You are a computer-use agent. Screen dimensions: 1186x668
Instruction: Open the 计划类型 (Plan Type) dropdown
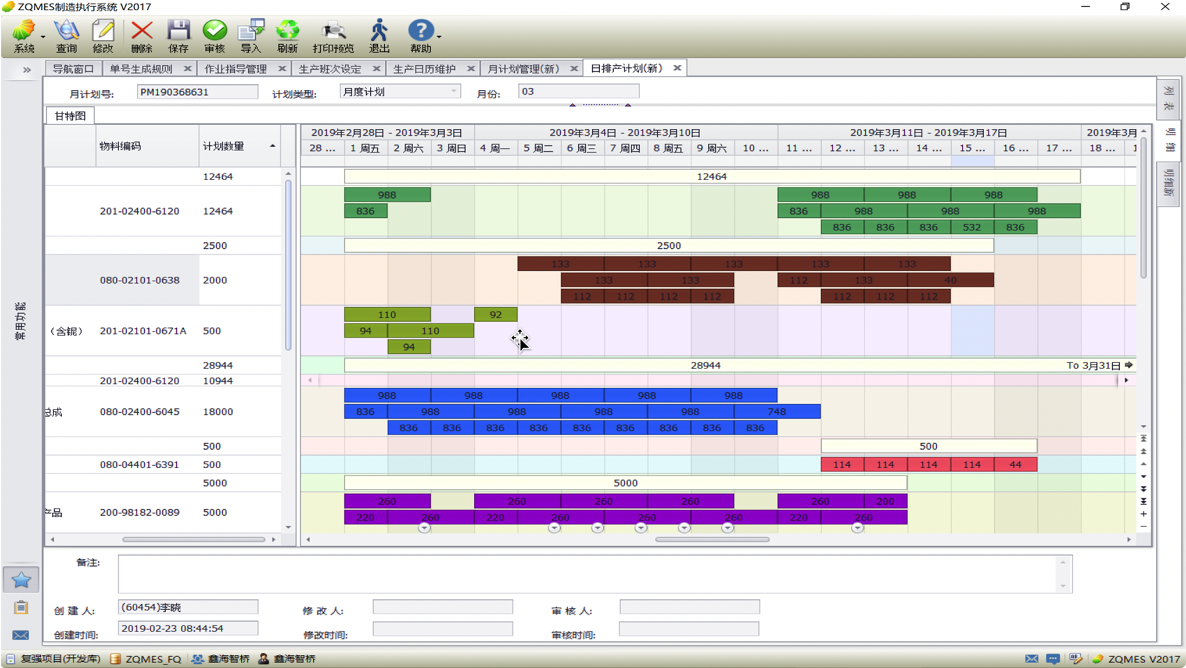click(453, 91)
